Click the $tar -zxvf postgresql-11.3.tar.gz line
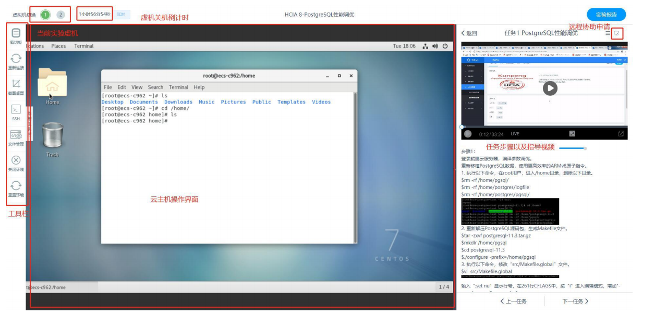This screenshot has width=655, height=315. point(495,235)
